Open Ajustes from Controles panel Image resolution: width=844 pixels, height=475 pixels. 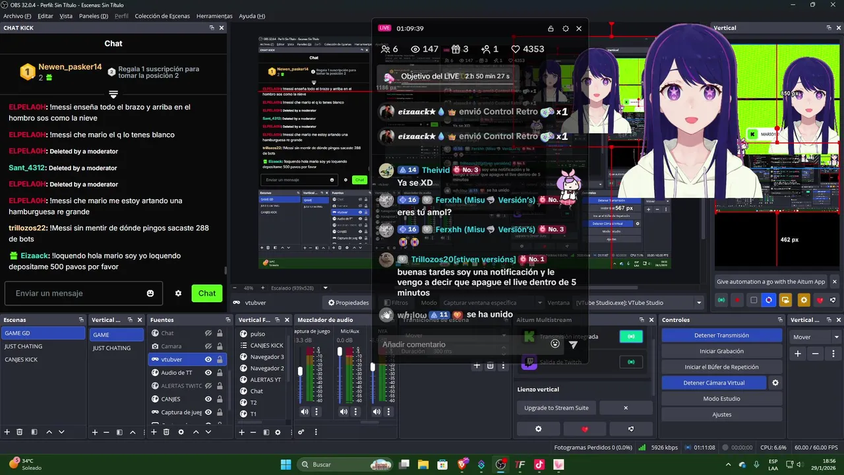click(721, 414)
